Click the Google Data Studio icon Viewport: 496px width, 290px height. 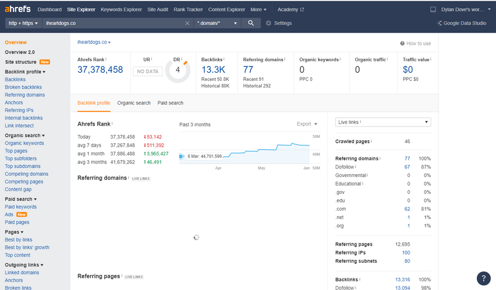tap(439, 23)
